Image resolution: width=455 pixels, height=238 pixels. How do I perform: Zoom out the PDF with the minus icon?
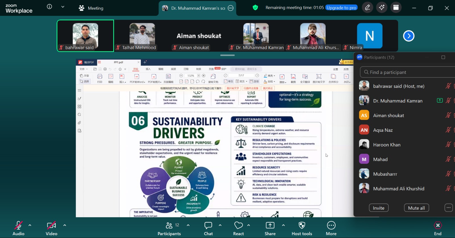181,76
